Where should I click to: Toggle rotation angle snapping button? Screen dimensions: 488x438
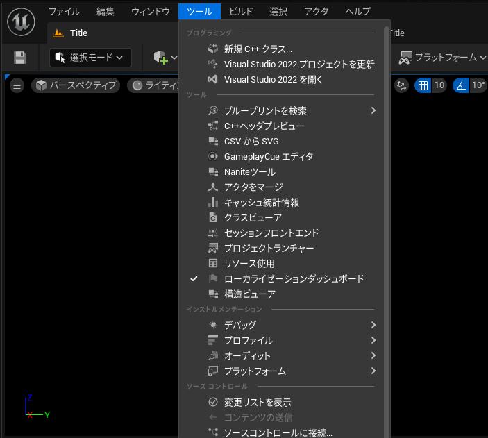(x=461, y=85)
